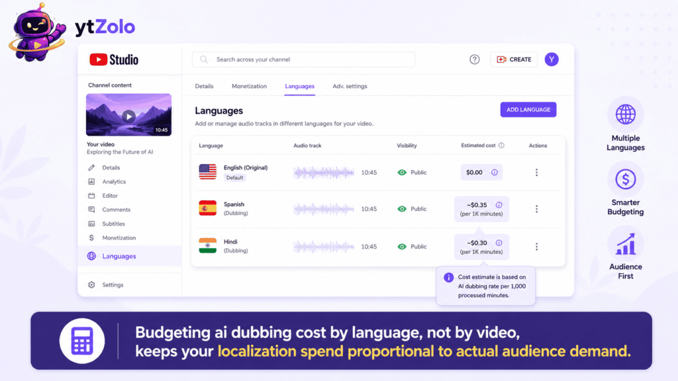
Task: Click the Public label in Hindi row
Action: coord(418,247)
